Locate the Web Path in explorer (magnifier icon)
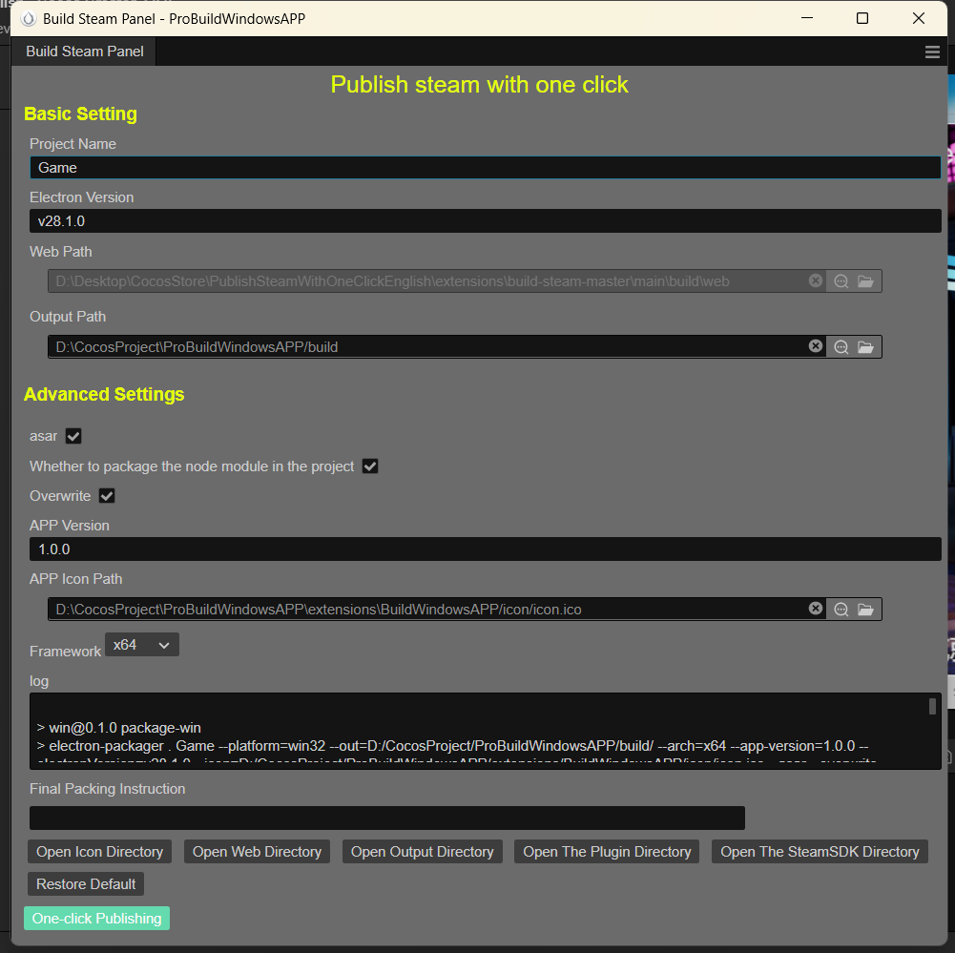Screen dimensions: 955x953 coord(841,281)
